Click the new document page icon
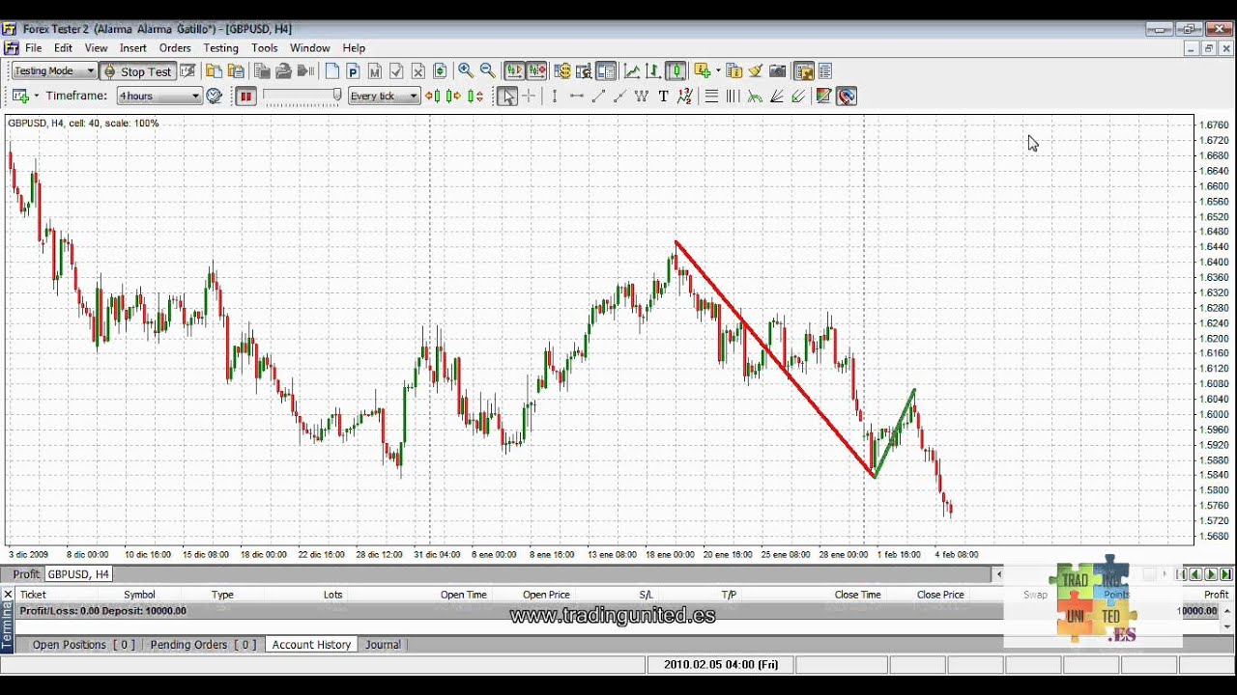 click(x=331, y=70)
